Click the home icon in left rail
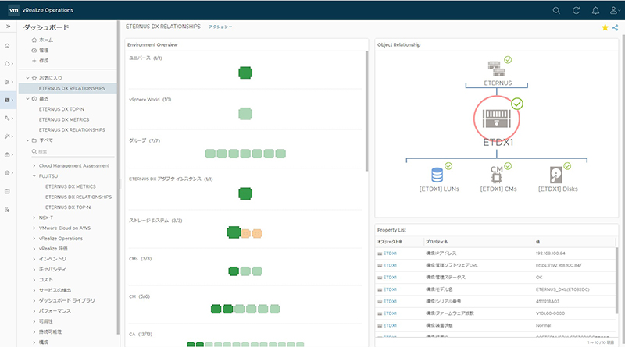This screenshot has height=347, width=625. [x=7, y=46]
